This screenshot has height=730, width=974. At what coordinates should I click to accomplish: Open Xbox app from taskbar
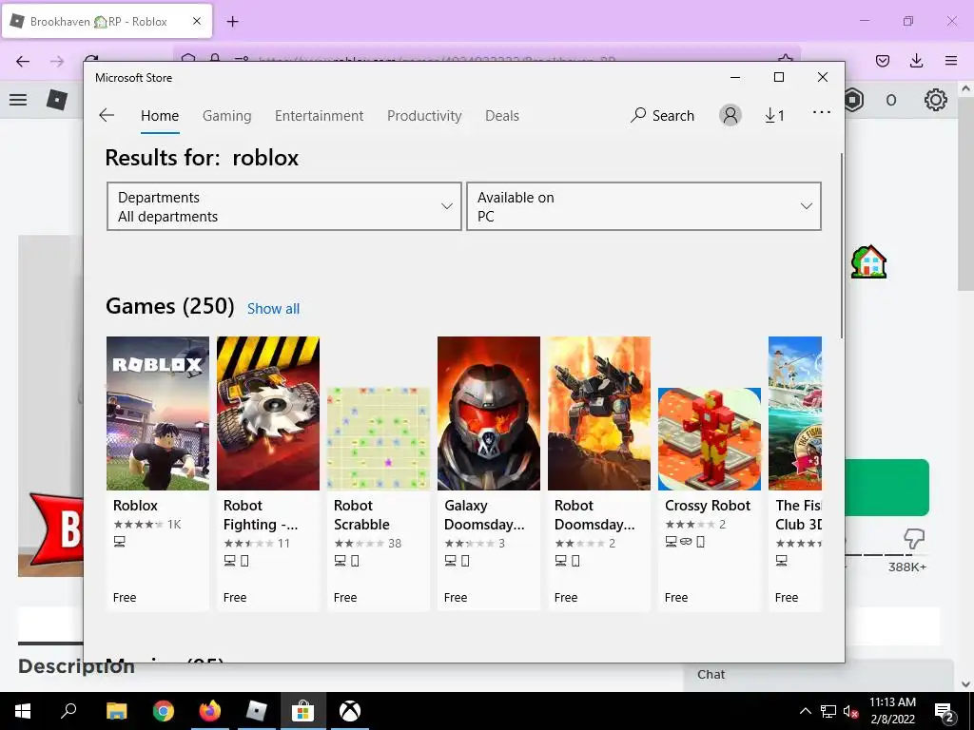click(350, 711)
